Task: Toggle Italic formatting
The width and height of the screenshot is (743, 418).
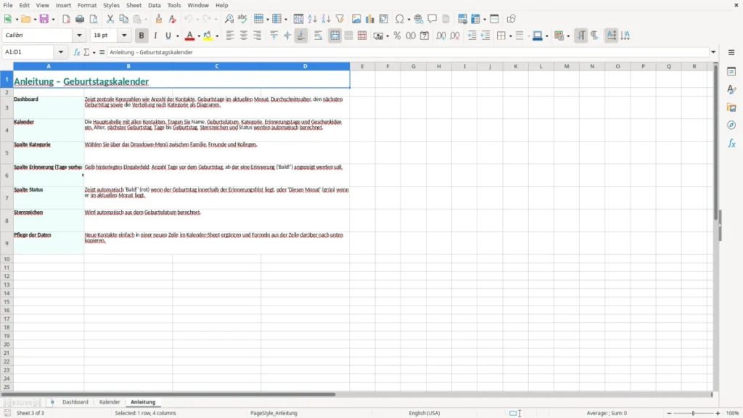Action: pyautogui.click(x=155, y=36)
